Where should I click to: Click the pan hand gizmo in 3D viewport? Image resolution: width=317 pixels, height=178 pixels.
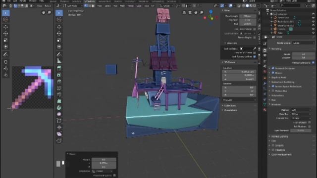pyautogui.click(x=196, y=12)
